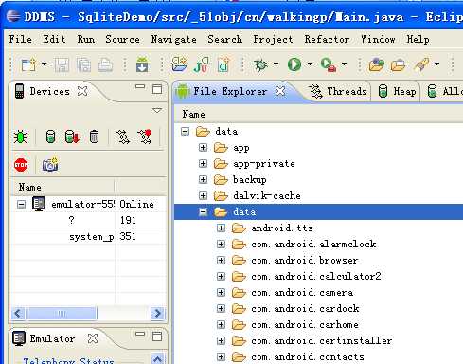Close the Devices view tab
Image resolution: width=463 pixels, height=364 pixels.
coord(82,91)
